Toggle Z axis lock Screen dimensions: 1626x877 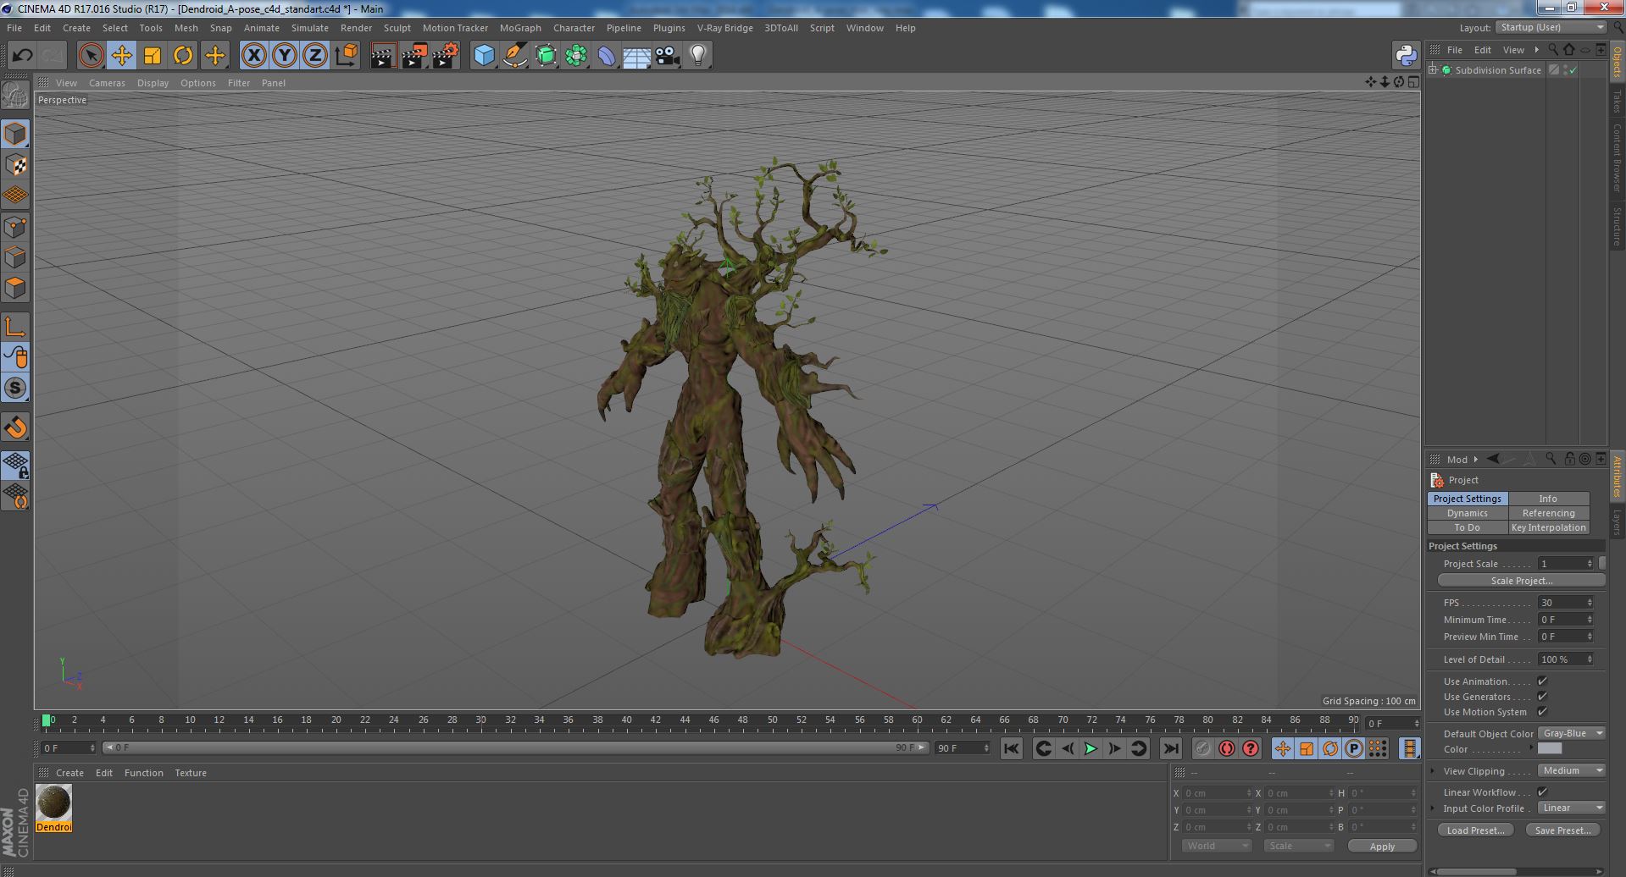(x=315, y=56)
